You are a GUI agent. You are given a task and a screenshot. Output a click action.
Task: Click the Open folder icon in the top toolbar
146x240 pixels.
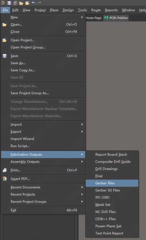pos(21,3)
